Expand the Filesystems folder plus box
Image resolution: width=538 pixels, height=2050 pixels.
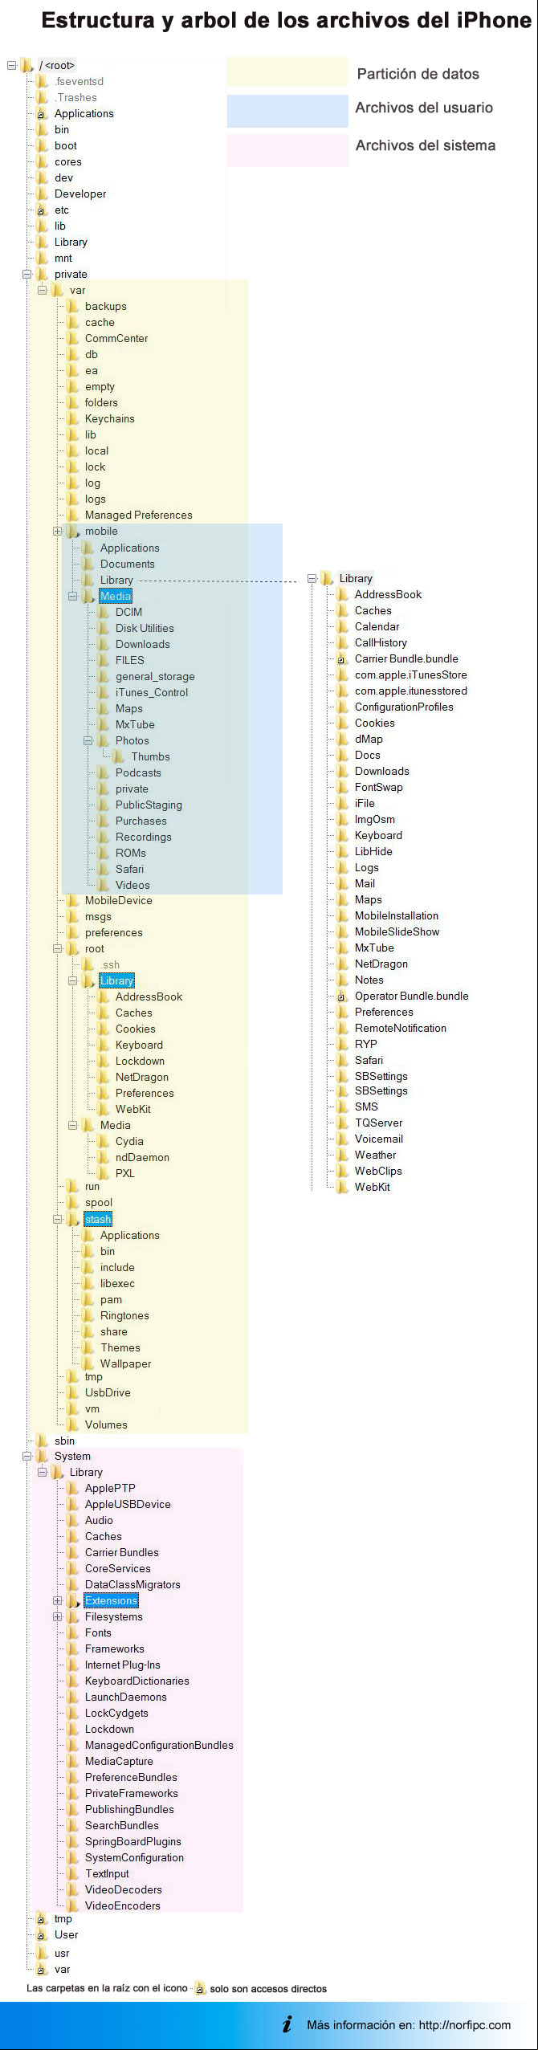(58, 1616)
